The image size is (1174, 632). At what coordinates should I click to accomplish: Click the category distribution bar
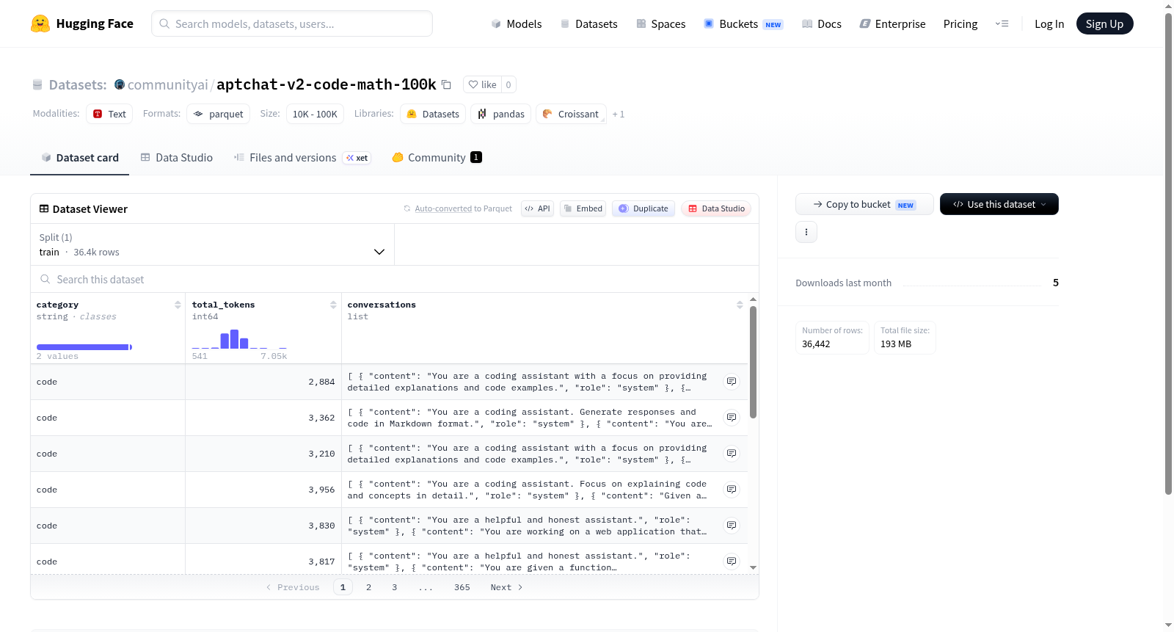click(x=83, y=347)
